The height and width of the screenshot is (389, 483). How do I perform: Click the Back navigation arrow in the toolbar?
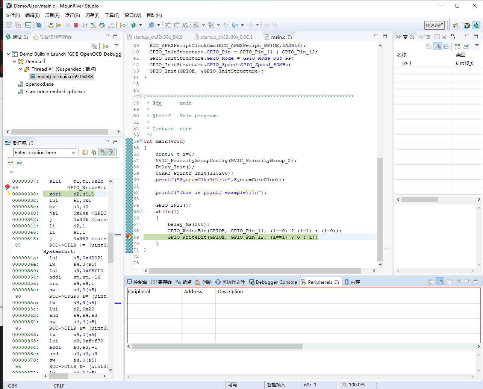[235, 25]
